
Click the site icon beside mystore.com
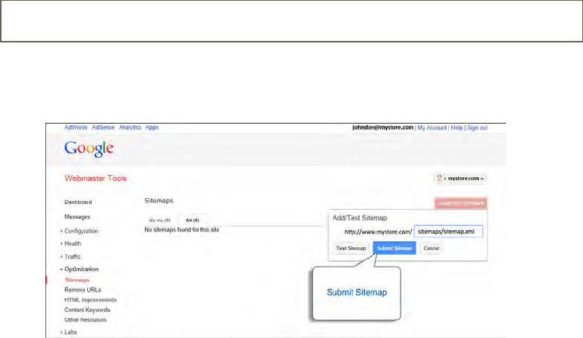[x=439, y=178]
